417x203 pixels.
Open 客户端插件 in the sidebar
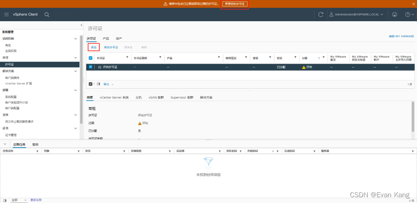tap(12, 78)
